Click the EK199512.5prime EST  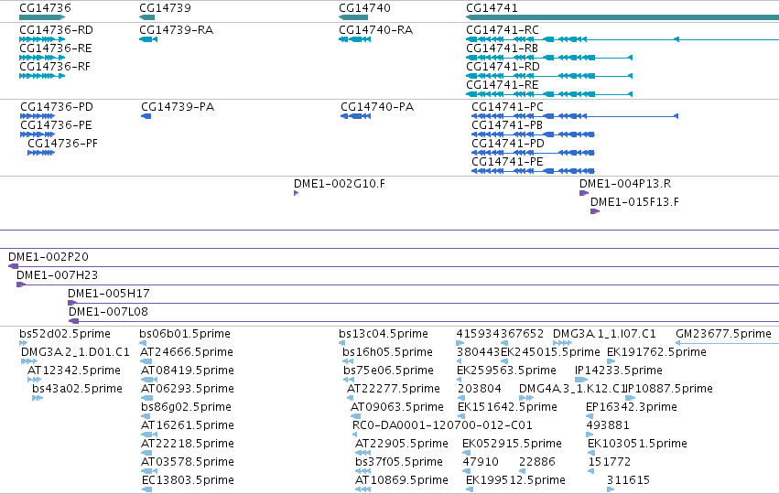click(515, 480)
